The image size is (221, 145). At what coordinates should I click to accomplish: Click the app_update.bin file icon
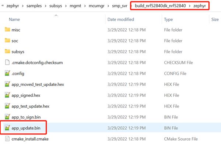tap(7, 128)
